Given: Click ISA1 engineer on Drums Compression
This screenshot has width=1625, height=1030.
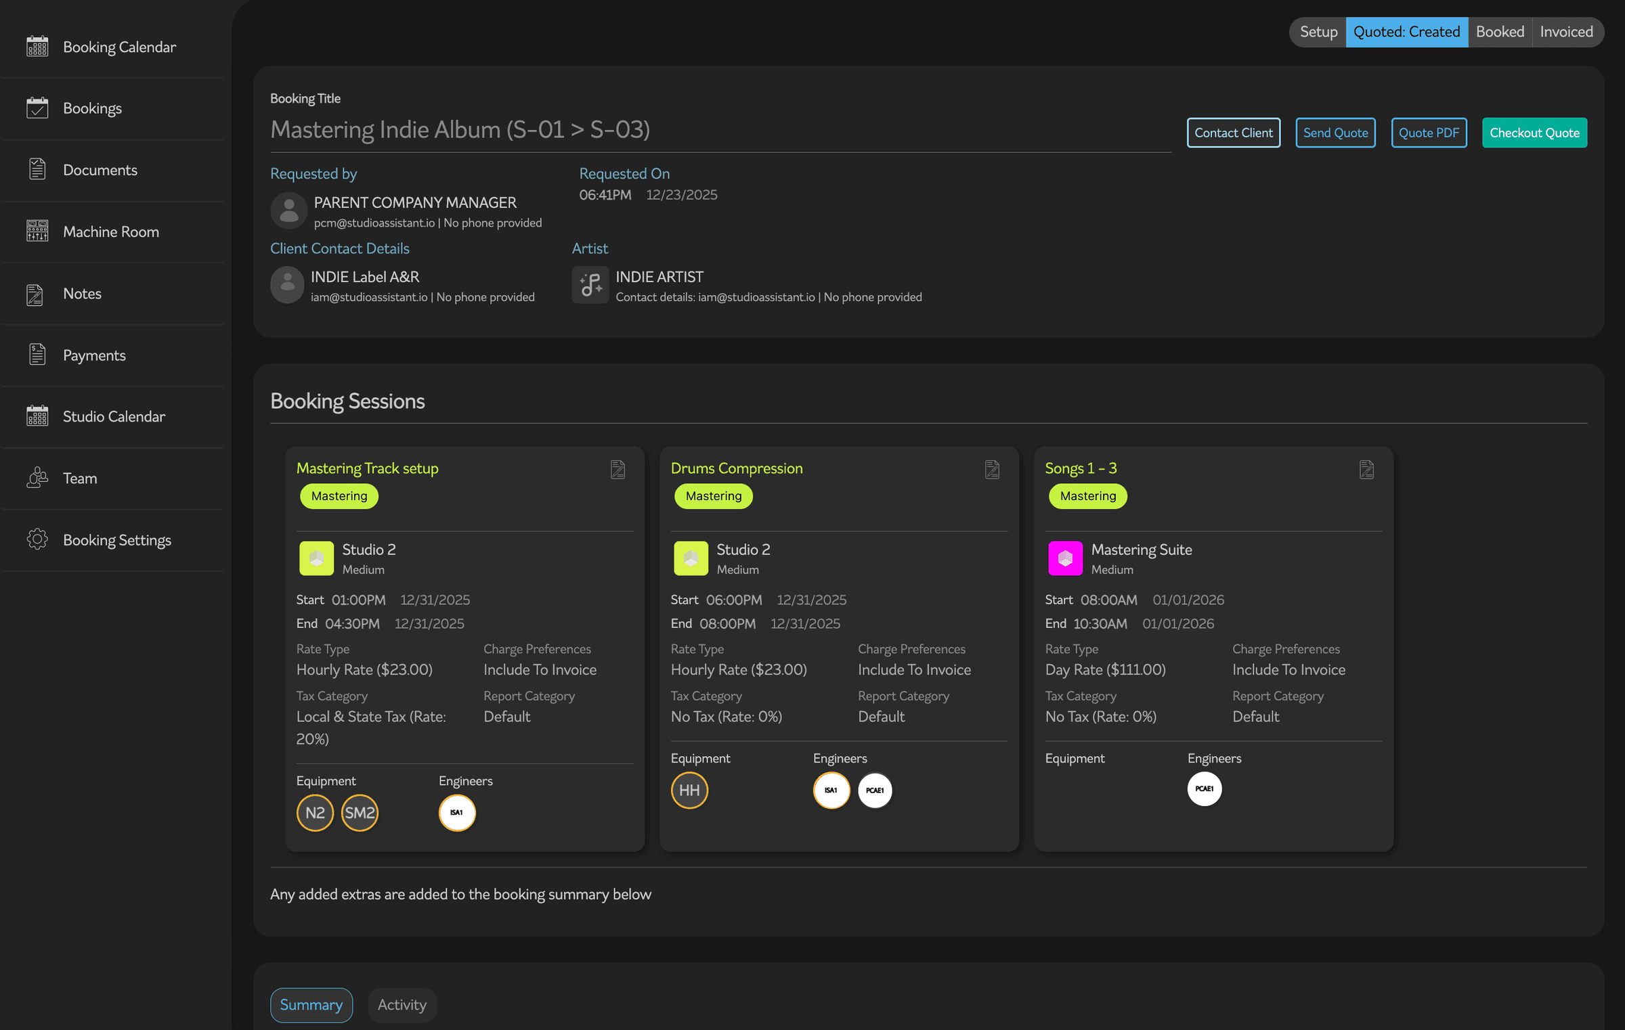Looking at the screenshot, I should pyautogui.click(x=831, y=790).
